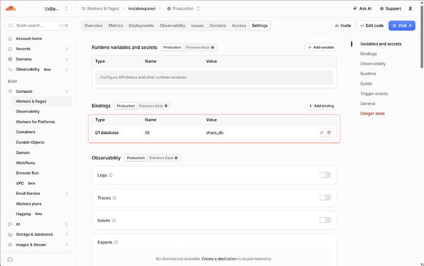The width and height of the screenshot is (424, 266).
Task: Expand Storage & databases chevron
Action: [66, 235]
